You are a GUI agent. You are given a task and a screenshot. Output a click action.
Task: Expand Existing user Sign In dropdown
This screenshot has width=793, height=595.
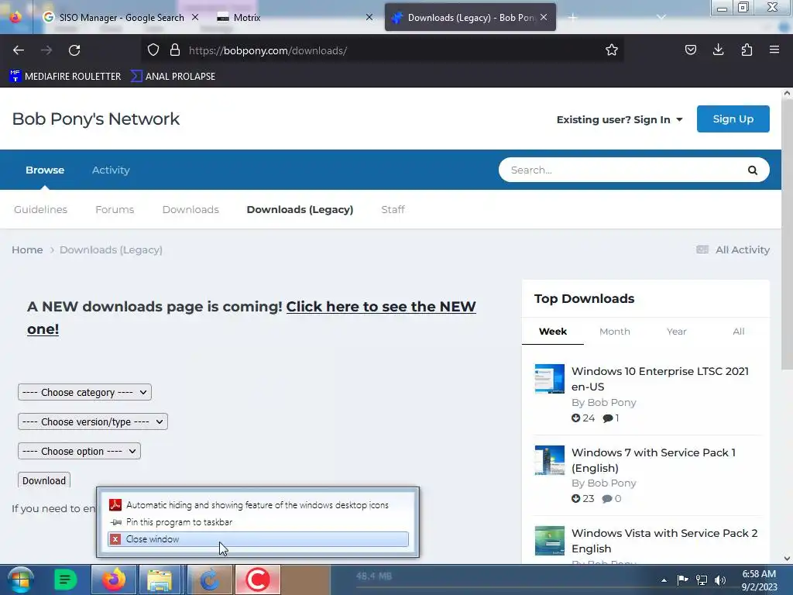pos(620,120)
